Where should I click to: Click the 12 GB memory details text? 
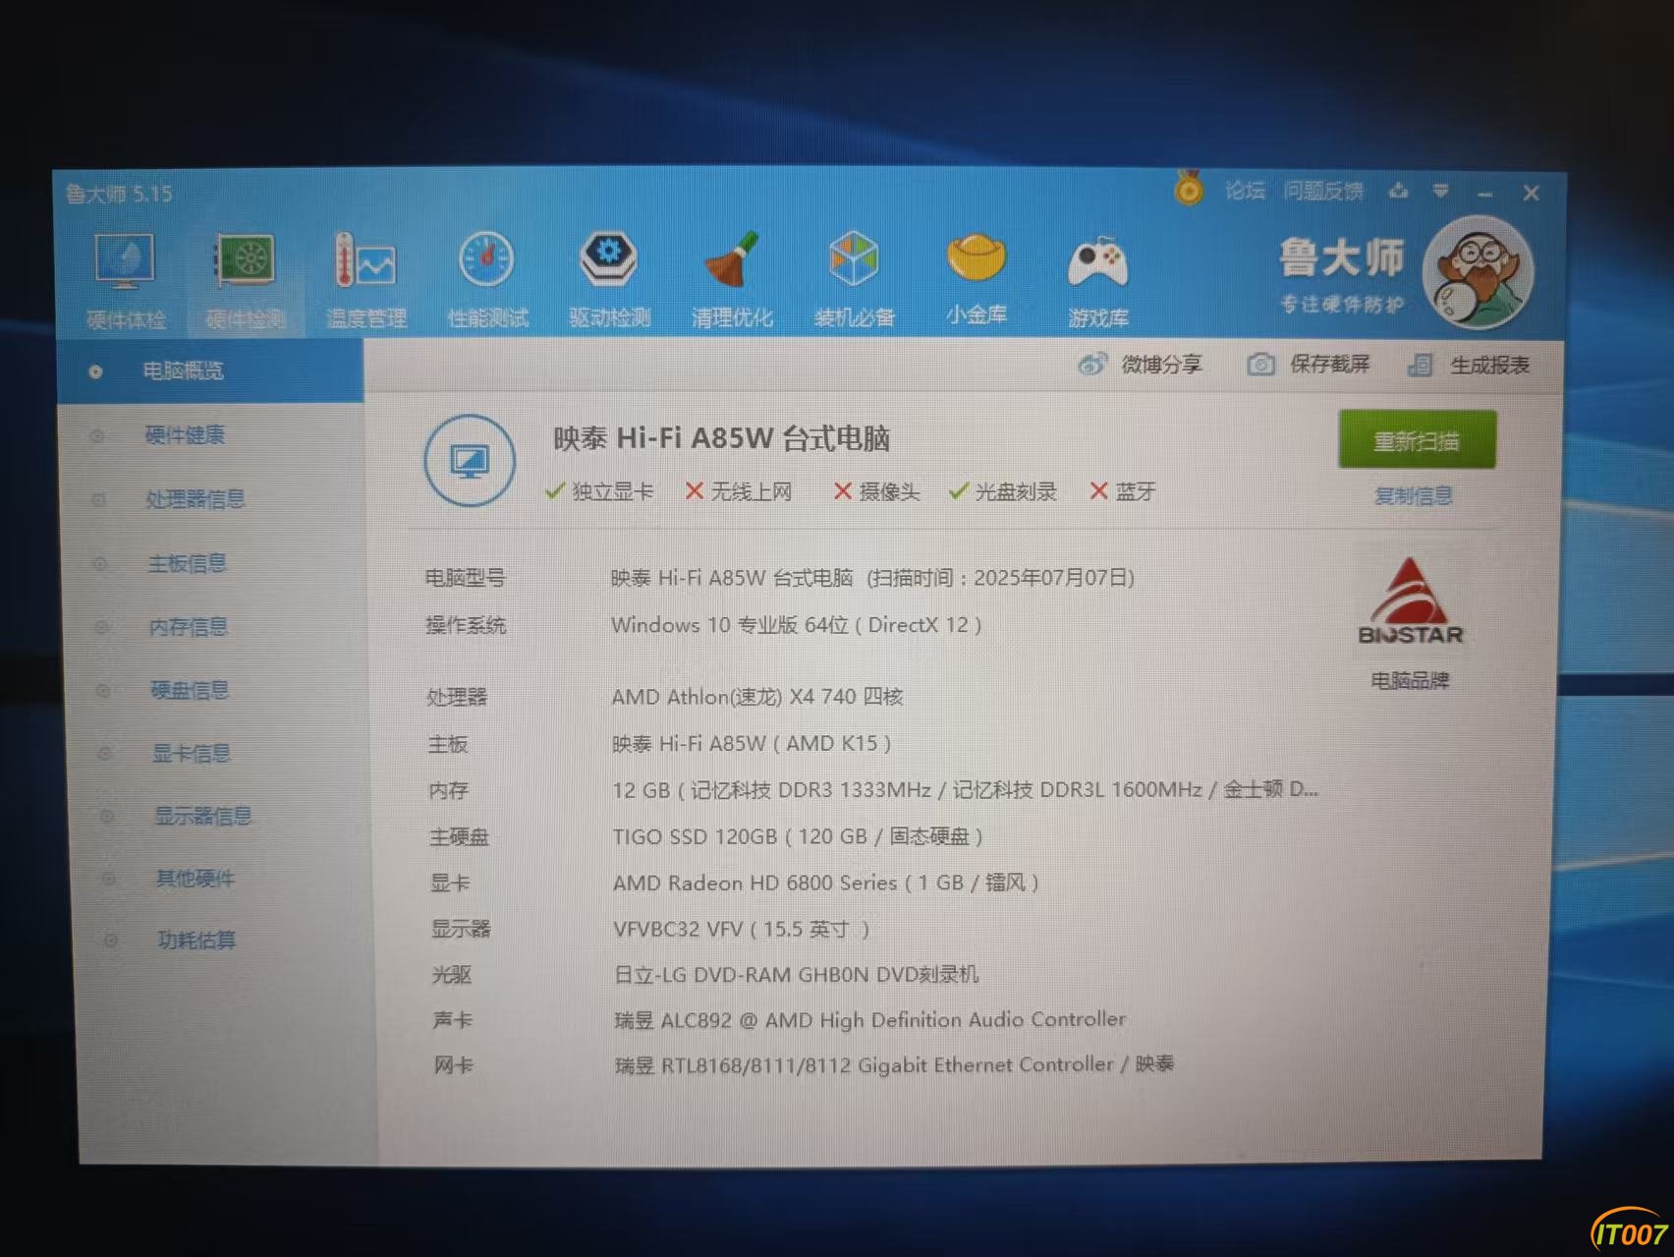[966, 790]
